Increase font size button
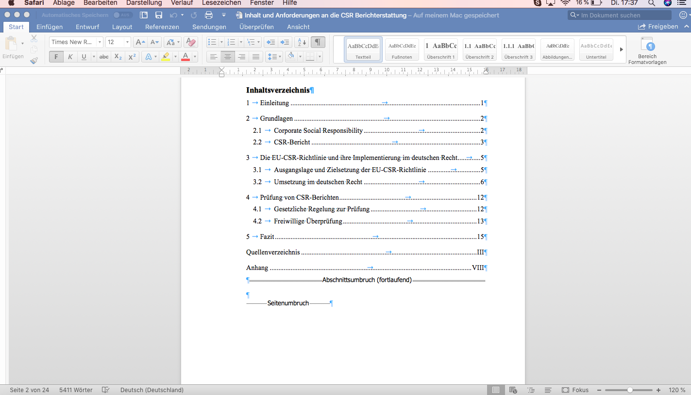Viewport: 691px width, 395px height. pyautogui.click(x=140, y=42)
